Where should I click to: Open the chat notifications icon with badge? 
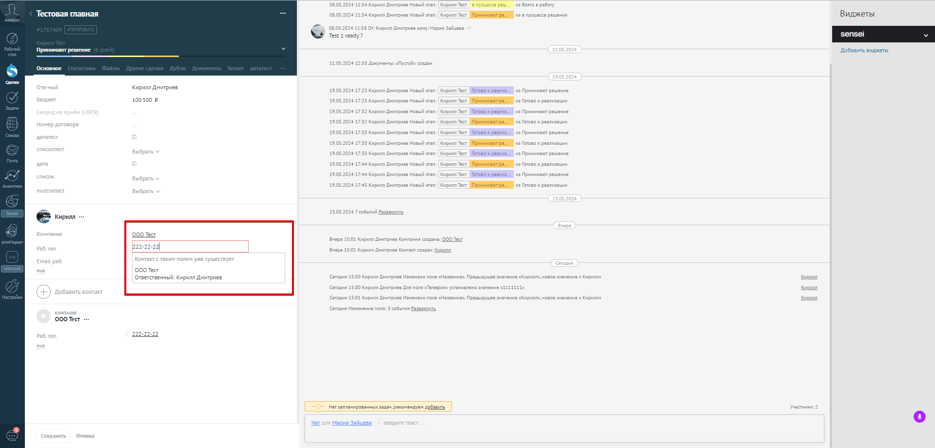[x=12, y=435]
